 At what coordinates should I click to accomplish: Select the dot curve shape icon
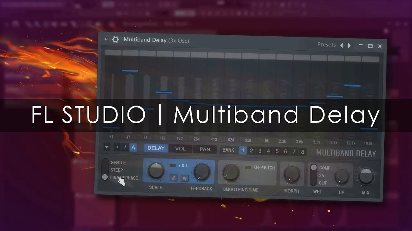point(117,147)
